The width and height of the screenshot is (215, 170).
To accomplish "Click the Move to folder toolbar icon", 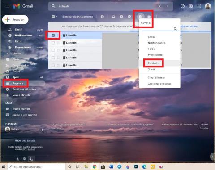I will (x=141, y=17).
